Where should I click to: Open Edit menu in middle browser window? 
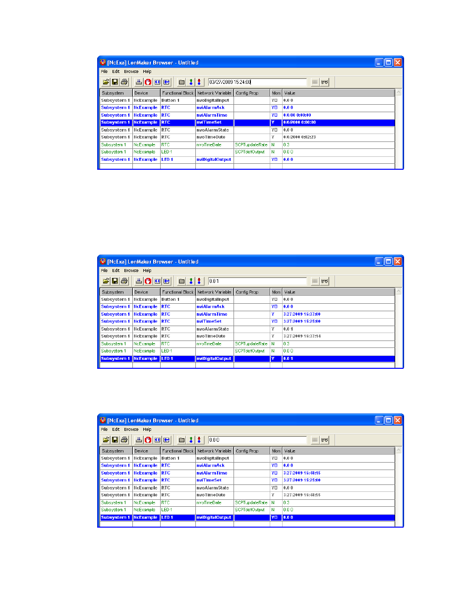(116, 271)
